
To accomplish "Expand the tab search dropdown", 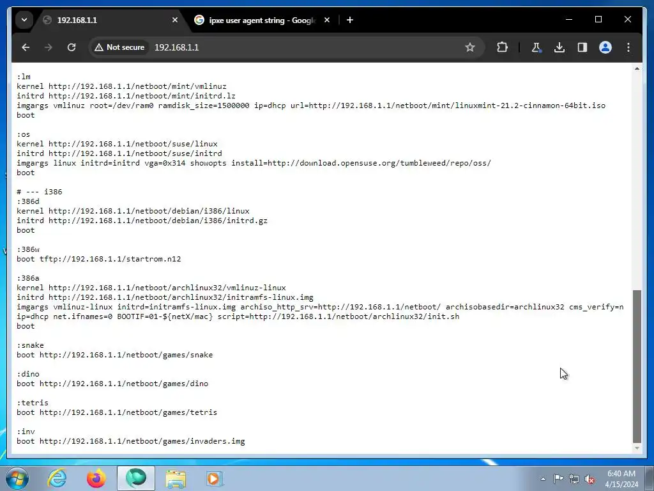I will [x=24, y=20].
